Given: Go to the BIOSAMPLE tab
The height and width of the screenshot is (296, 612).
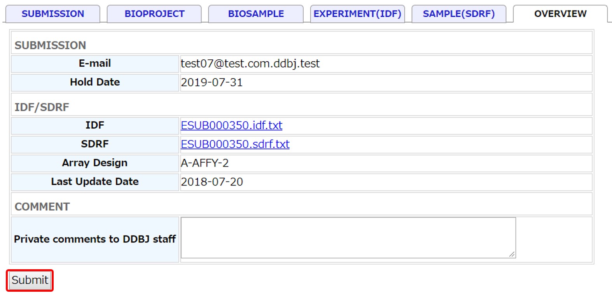Looking at the screenshot, I should click(x=256, y=14).
